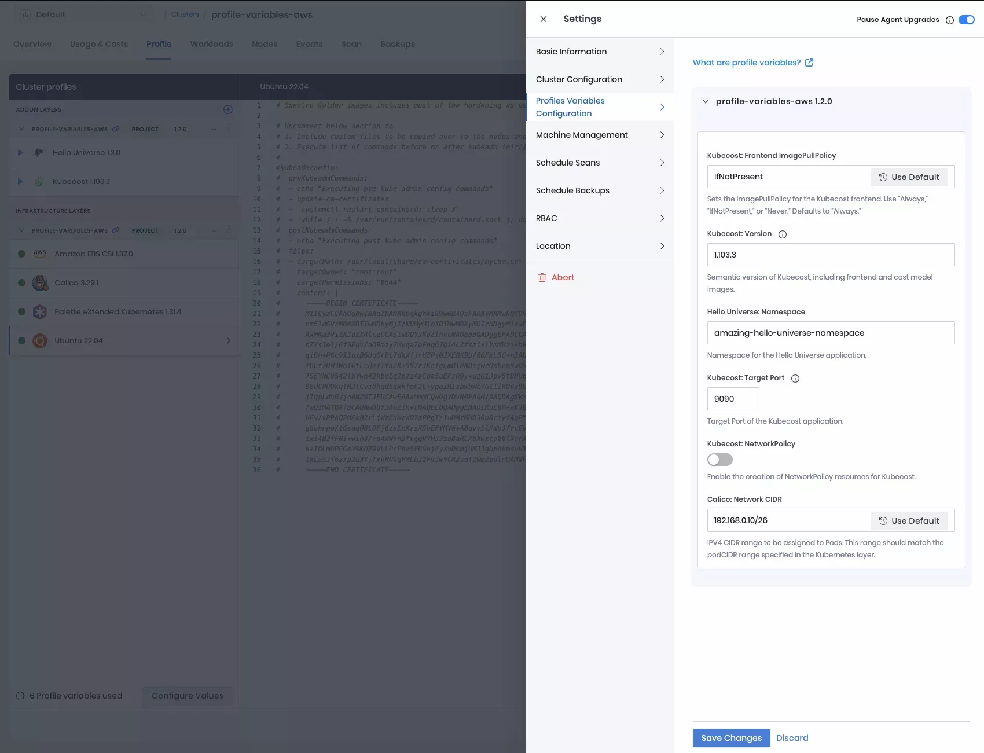
Task: Collapse the infrastructure PROFILE-VARIABLES-AWS group
Action: coord(21,230)
